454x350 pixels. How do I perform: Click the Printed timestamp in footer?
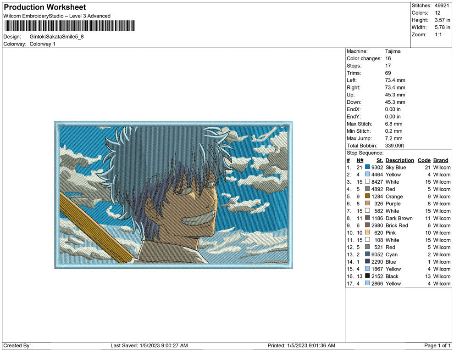pyautogui.click(x=301, y=345)
